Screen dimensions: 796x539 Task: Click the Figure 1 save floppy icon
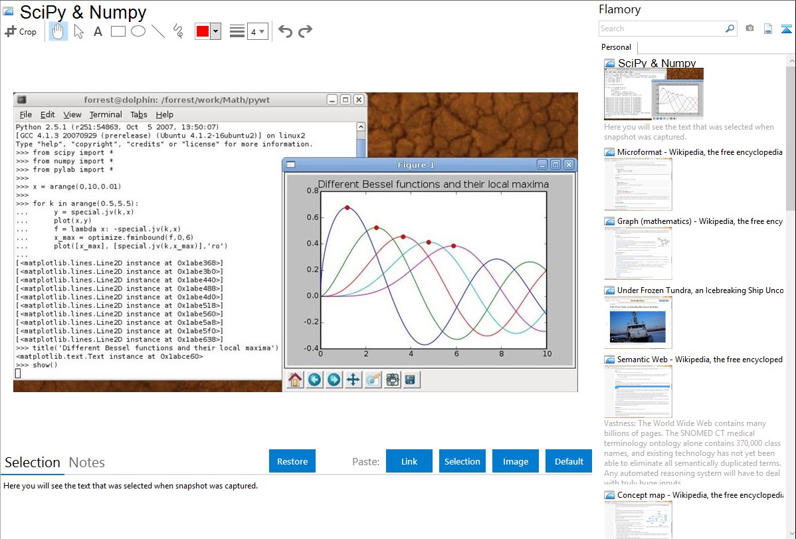click(411, 379)
